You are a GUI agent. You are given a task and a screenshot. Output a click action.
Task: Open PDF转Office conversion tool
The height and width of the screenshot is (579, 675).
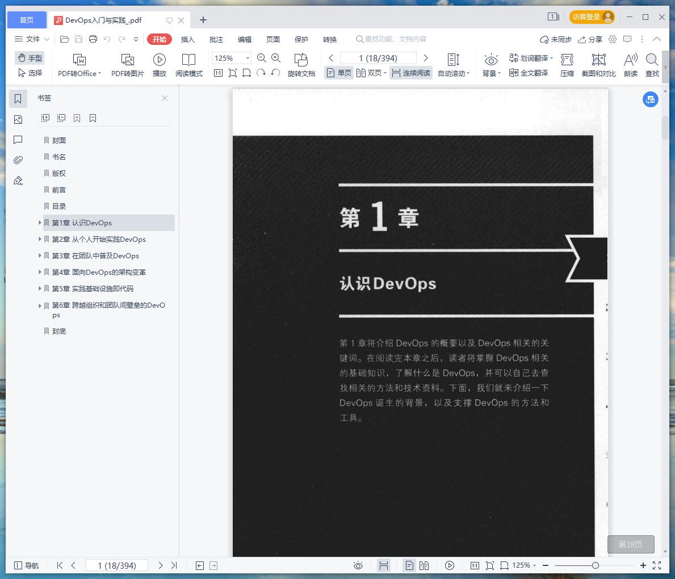[x=79, y=65]
